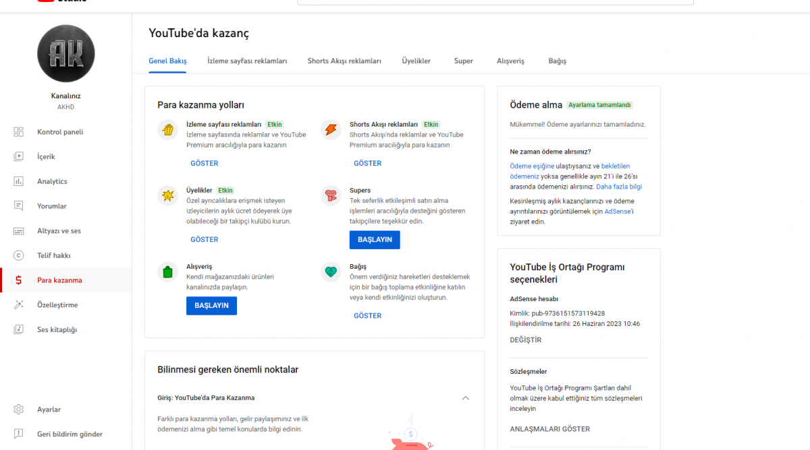
Task: Collapse the Giriş: YouTube'da Para Kazanma section
Action: 465,398
